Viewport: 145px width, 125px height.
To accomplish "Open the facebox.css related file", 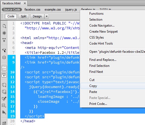I will [x=32, y=10].
